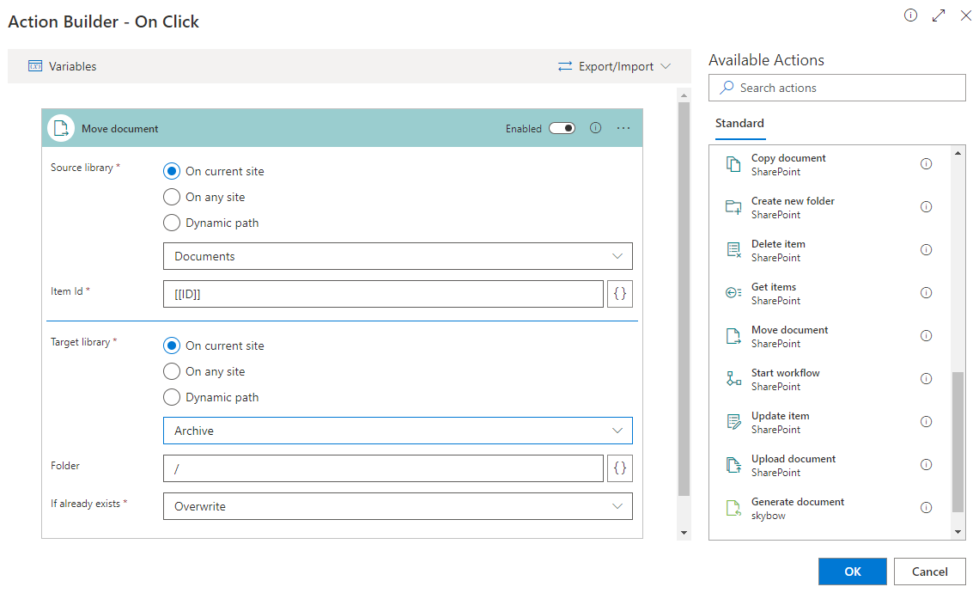The height and width of the screenshot is (593, 979).
Task: Show info for Move document action card
Action: [596, 128]
